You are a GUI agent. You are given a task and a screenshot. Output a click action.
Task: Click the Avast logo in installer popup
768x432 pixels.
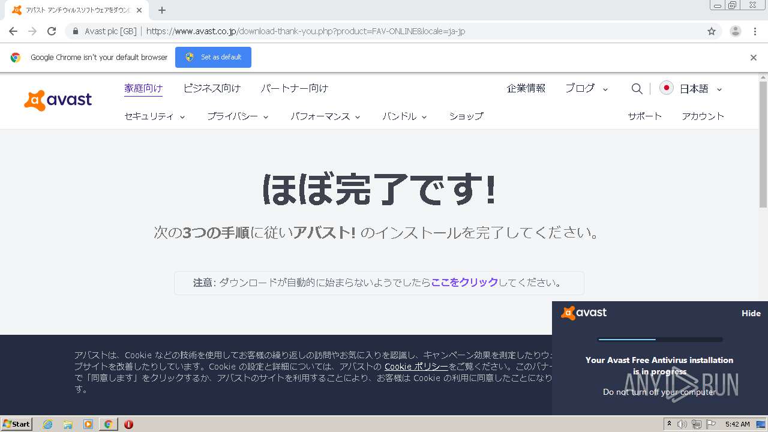coord(584,313)
